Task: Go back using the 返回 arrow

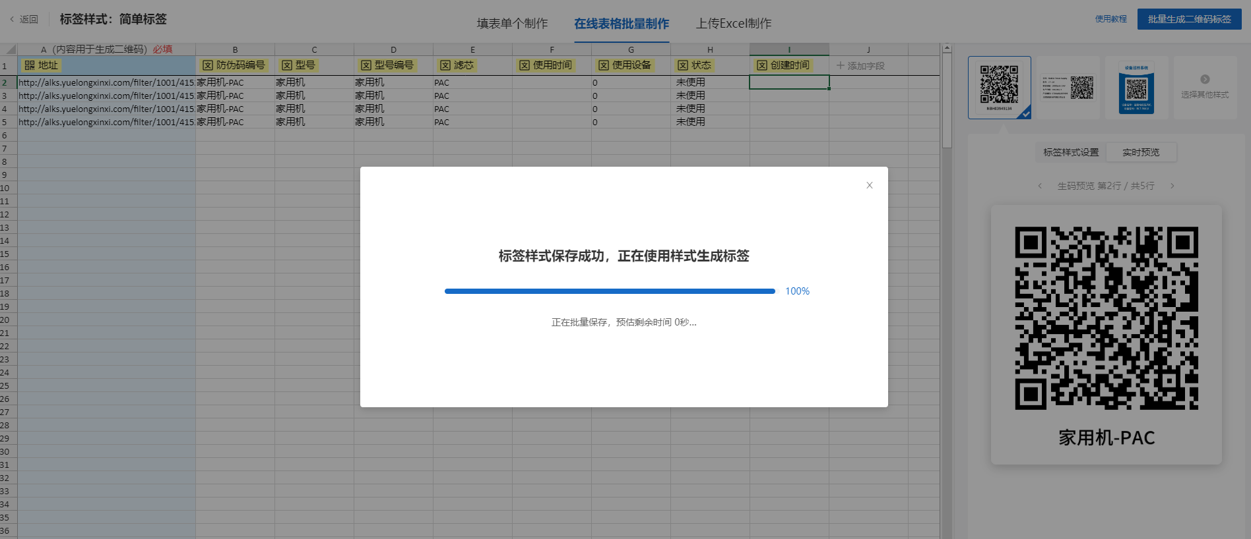Action: click(24, 19)
